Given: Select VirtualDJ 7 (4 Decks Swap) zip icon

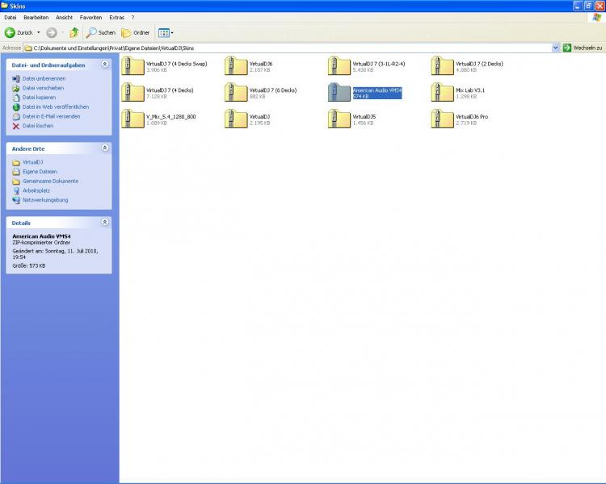Looking at the screenshot, I should pyautogui.click(x=133, y=65).
